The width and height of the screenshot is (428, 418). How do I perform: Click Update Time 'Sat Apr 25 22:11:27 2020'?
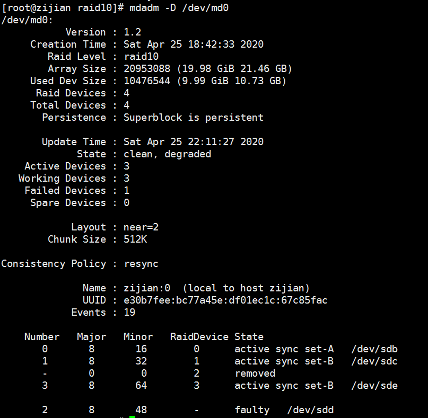click(x=194, y=142)
